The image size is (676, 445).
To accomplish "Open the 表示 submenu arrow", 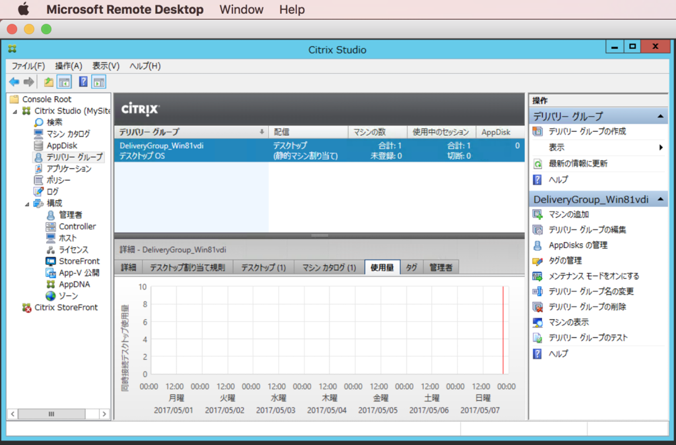I will point(661,148).
